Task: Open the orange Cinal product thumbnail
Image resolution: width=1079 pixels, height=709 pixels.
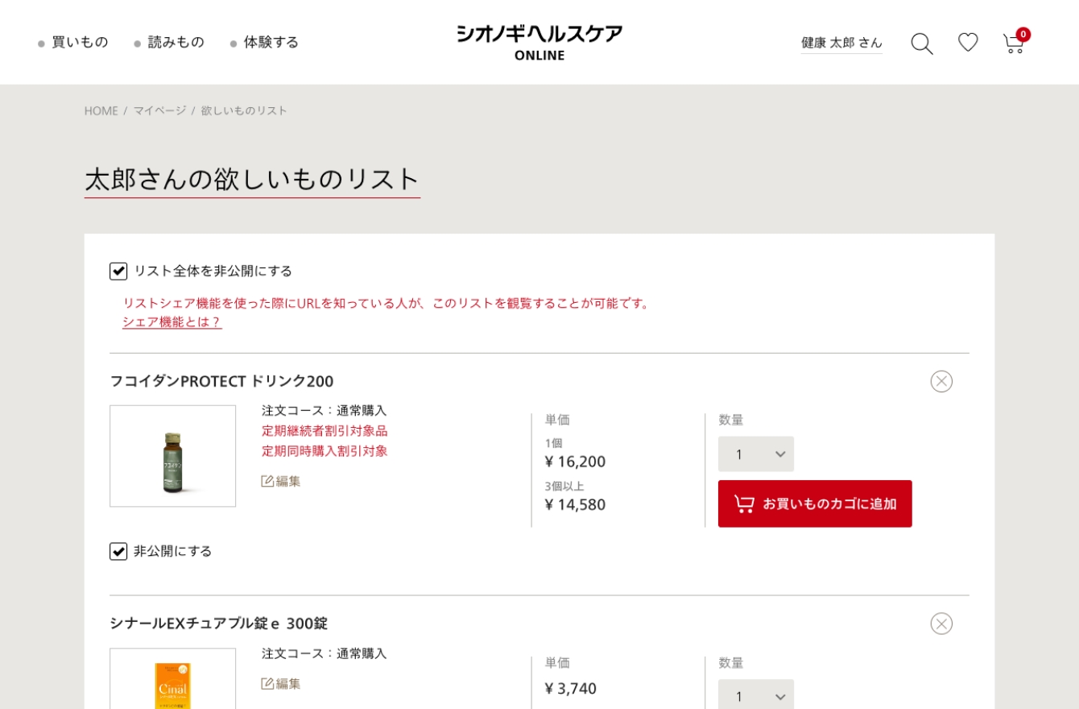Action: (173, 678)
